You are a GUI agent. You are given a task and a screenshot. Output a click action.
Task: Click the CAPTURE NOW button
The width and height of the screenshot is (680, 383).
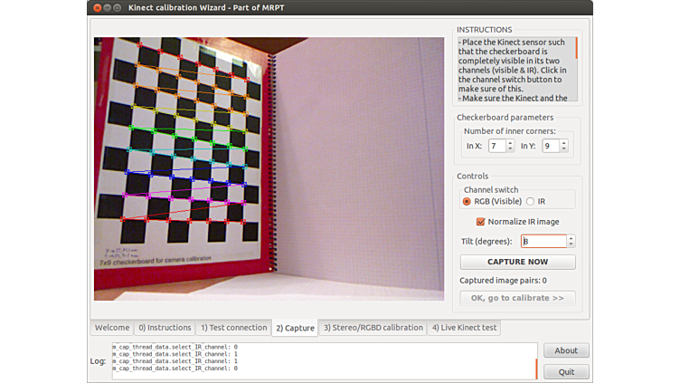(517, 262)
